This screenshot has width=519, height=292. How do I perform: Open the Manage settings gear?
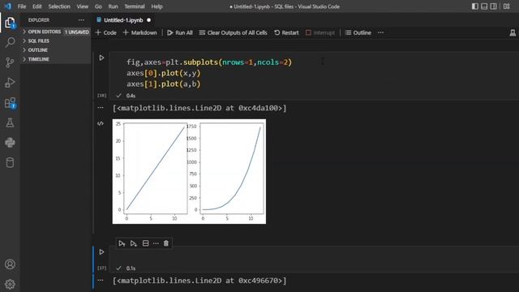point(10,284)
